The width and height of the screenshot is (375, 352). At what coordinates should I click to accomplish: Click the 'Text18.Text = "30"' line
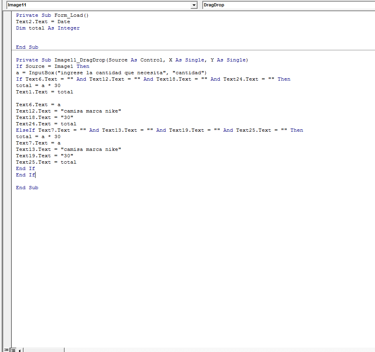click(x=45, y=117)
